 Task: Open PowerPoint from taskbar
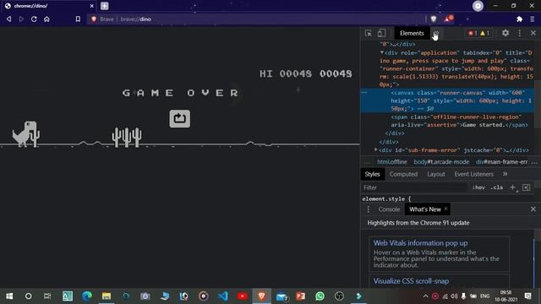click(301, 296)
